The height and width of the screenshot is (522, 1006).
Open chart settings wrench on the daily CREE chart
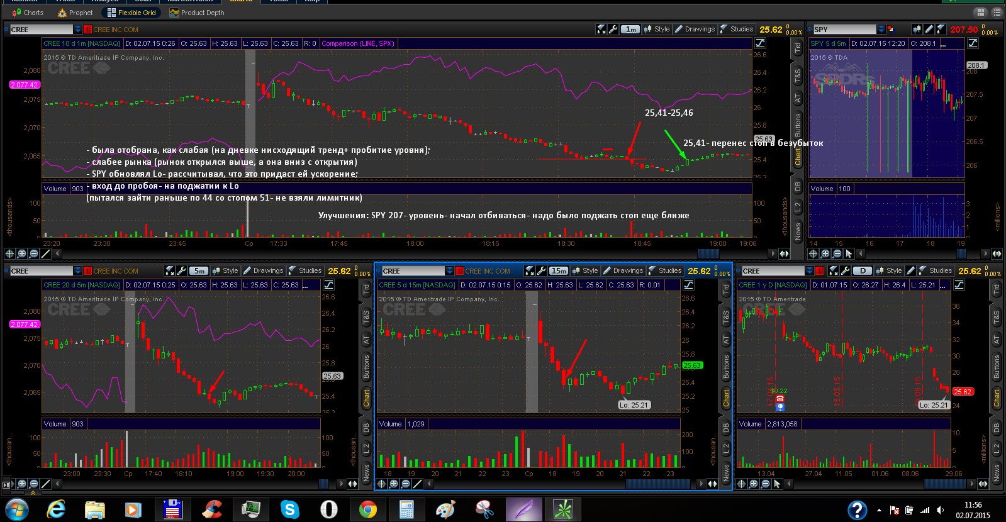click(x=844, y=270)
